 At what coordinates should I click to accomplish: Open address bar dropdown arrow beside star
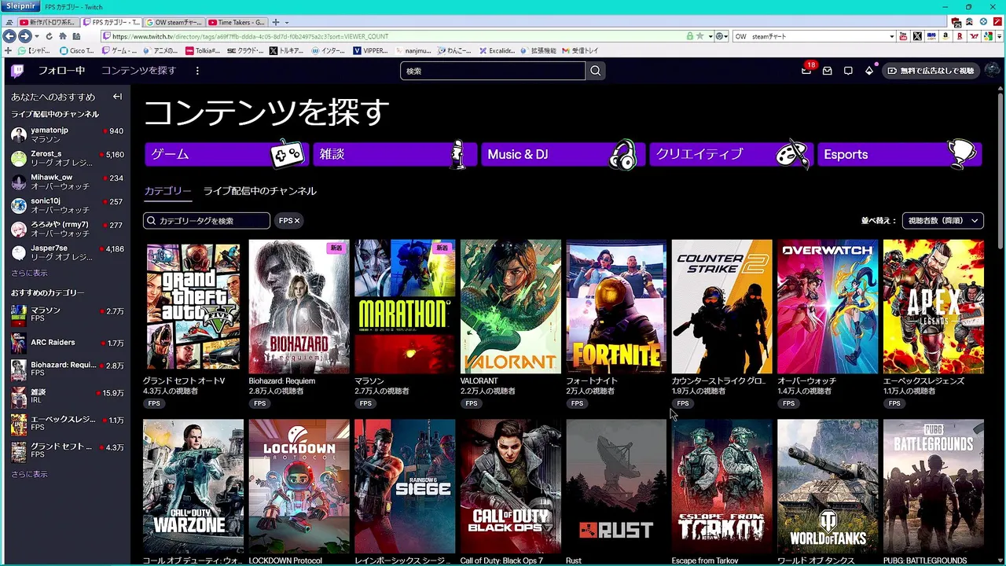click(710, 36)
